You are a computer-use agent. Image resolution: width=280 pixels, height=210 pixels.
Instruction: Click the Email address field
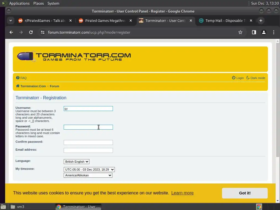88,150
